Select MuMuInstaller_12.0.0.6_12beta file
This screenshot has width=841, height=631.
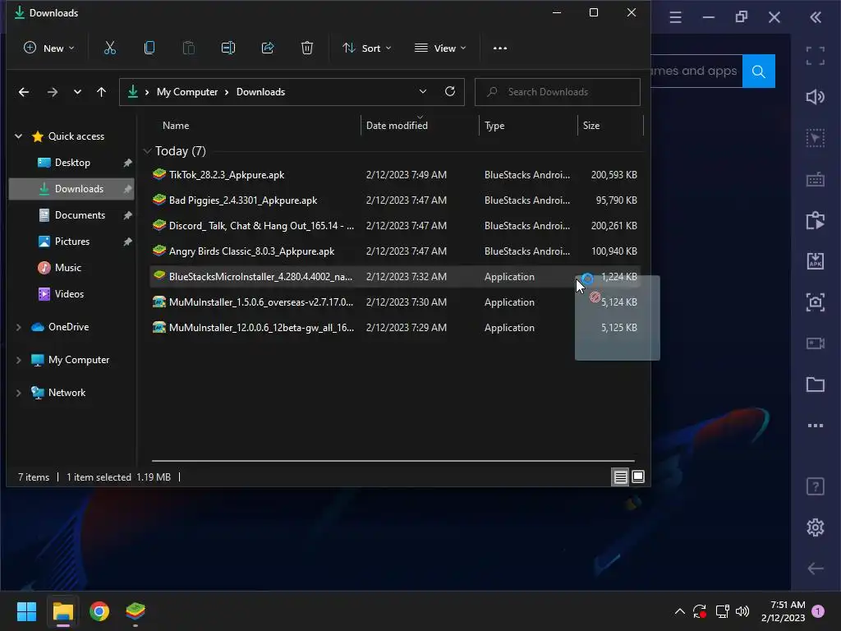point(395,328)
